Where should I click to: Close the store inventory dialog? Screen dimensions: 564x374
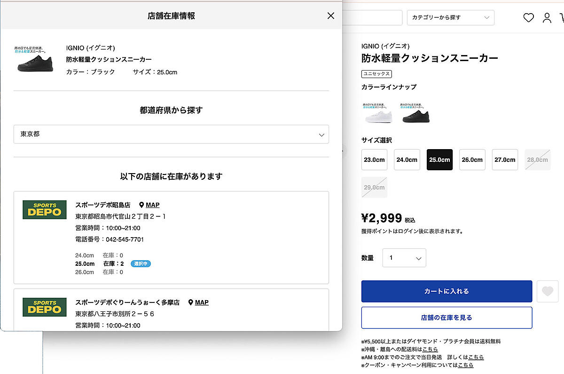point(331,16)
